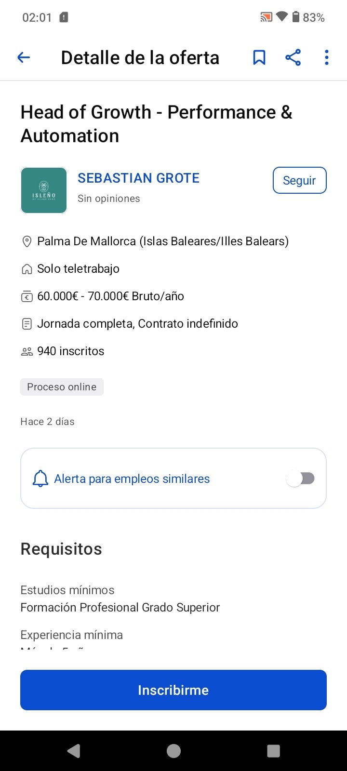This screenshot has height=771, width=347.
Task: Enable alert for similar jobs toggle
Action: coord(301,479)
